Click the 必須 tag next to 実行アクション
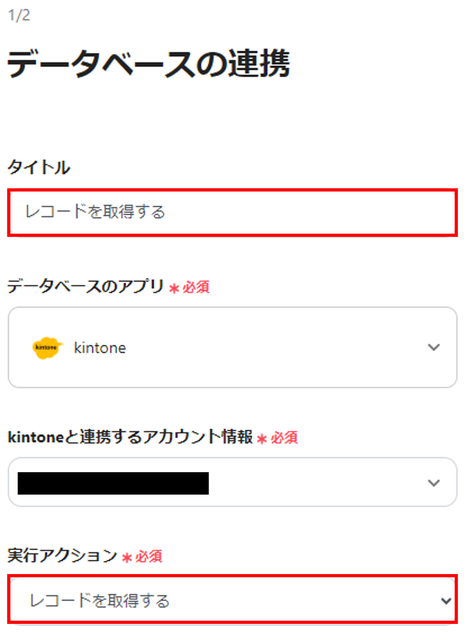 (149, 557)
